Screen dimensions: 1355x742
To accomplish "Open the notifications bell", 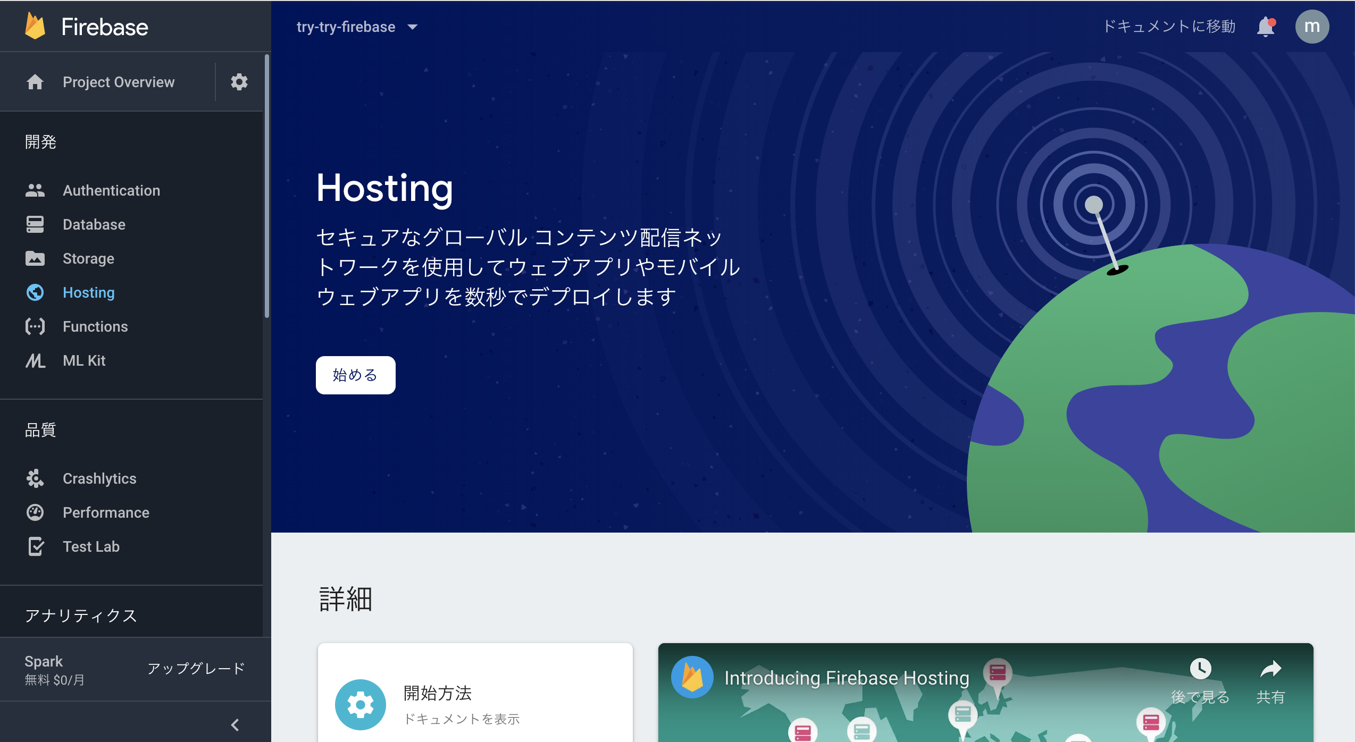I will tap(1265, 26).
